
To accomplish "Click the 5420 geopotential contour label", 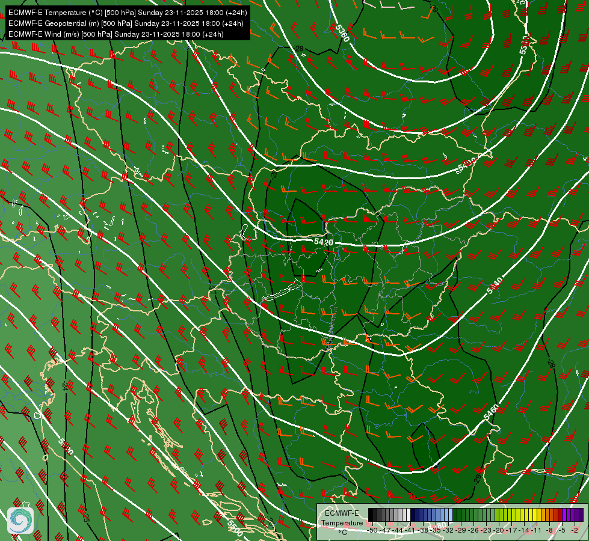I will pyautogui.click(x=324, y=242).
